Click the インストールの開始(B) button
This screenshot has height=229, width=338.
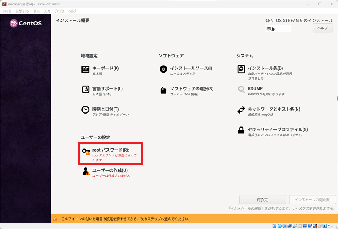tap(313, 199)
